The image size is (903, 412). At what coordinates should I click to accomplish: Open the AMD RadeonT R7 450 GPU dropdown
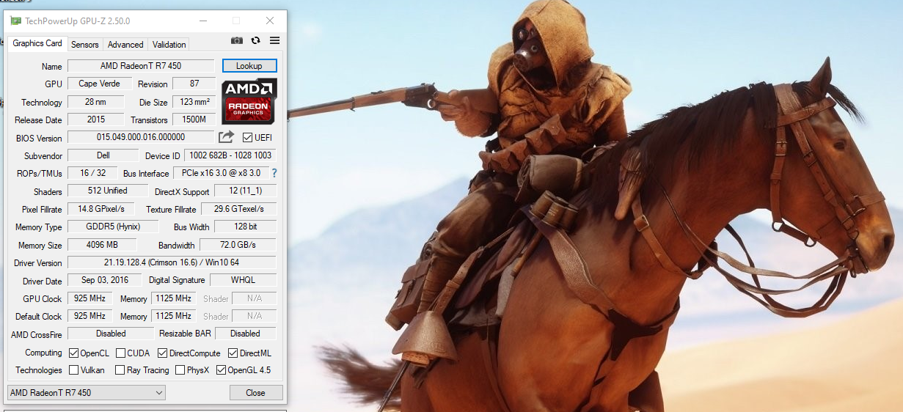[87, 393]
